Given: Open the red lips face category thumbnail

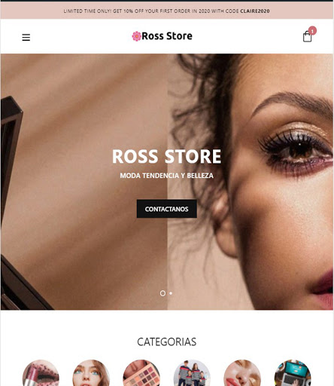Looking at the screenshot, I should 242,373.
